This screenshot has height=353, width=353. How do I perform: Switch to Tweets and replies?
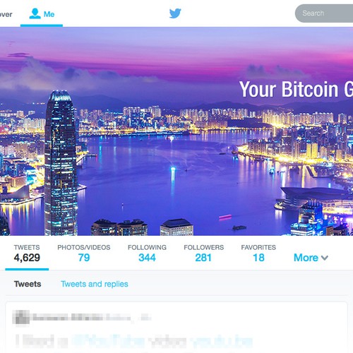[95, 284]
